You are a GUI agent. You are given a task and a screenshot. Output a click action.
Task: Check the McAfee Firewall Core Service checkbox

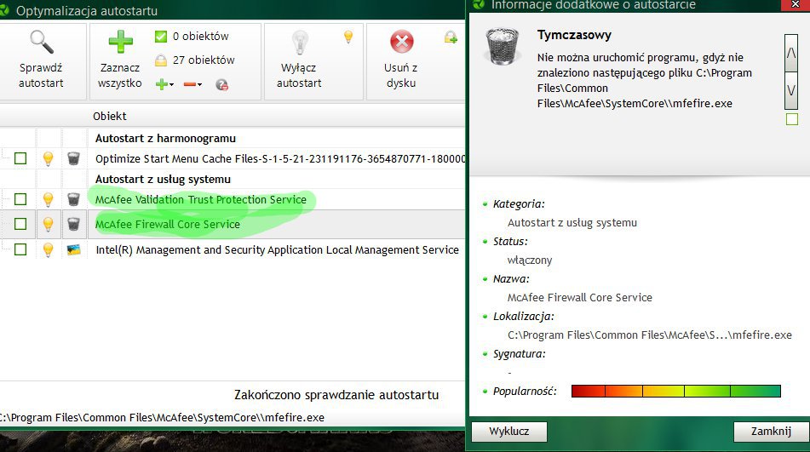point(20,224)
